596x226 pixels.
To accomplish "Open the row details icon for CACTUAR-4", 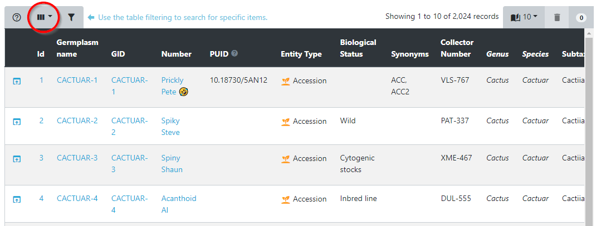I will click(17, 199).
